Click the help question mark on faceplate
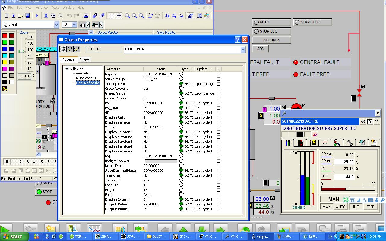The image size is (386, 241). coord(377,121)
